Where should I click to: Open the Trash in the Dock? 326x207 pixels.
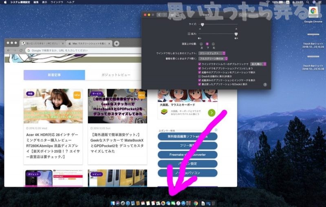click(x=213, y=203)
